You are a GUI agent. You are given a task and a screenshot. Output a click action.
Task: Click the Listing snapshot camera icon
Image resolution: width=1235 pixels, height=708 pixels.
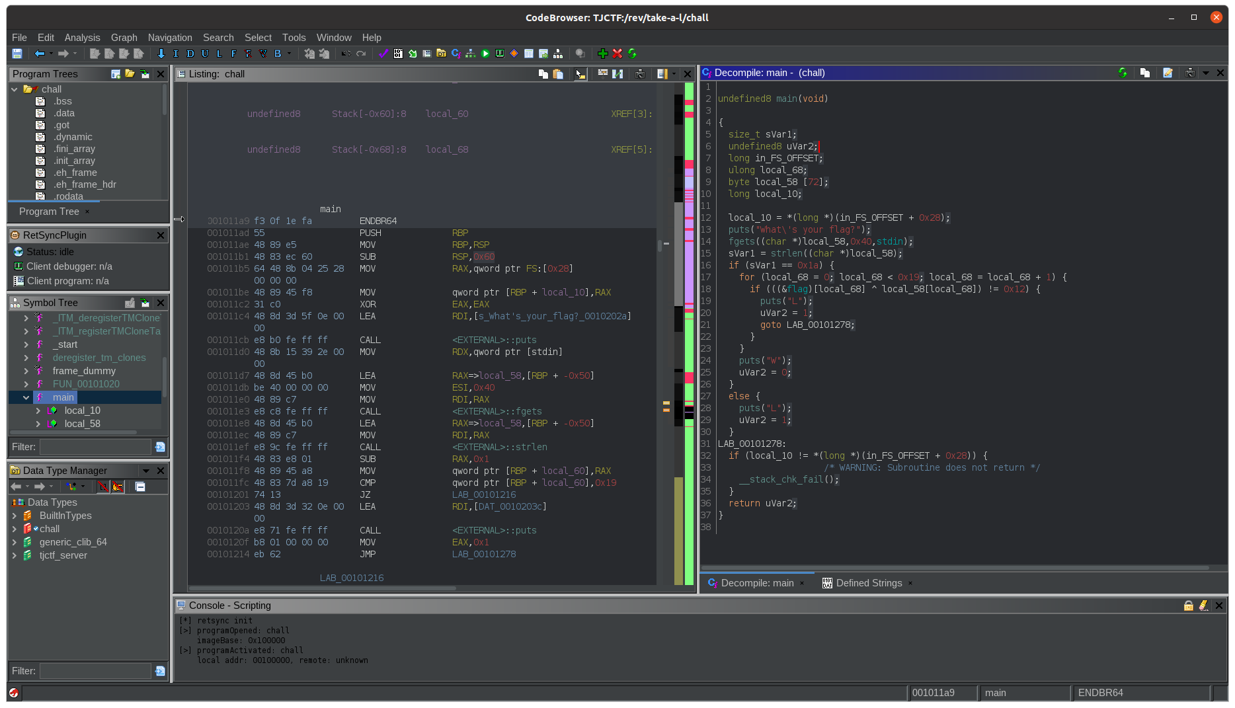click(x=639, y=74)
